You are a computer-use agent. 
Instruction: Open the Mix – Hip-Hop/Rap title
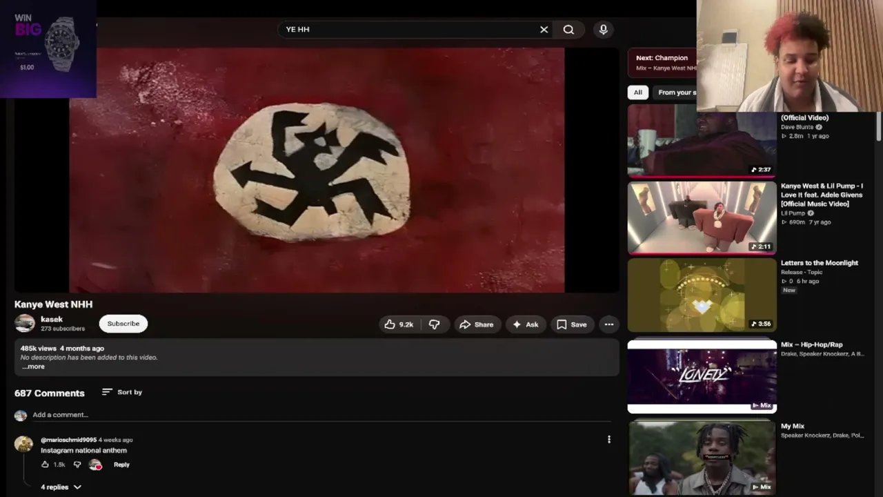click(x=812, y=344)
